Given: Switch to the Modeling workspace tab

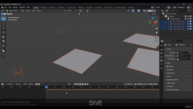Looking at the screenshot, I should click(44, 8).
